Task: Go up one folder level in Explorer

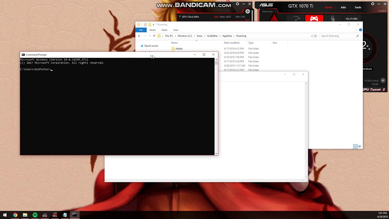Action: tap(154, 36)
